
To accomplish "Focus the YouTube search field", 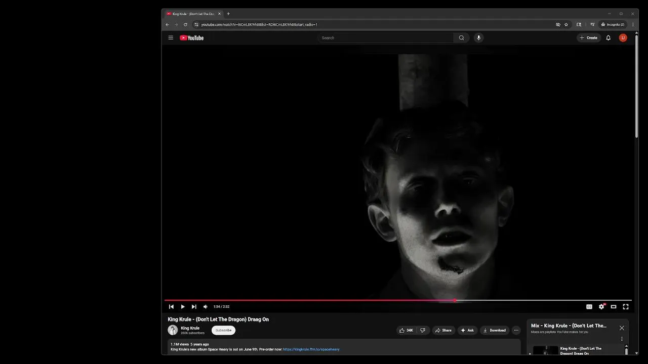I will point(386,38).
